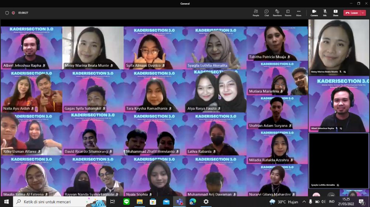Click the taskbar volume speaker icon
This screenshot has width=370, height=207.
click(323, 201)
